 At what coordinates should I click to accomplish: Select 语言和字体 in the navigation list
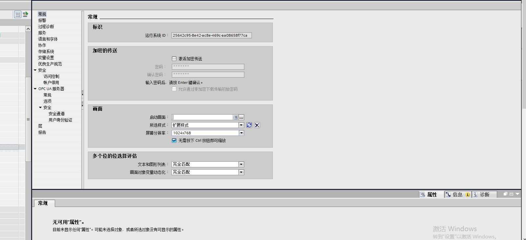[x=48, y=39]
